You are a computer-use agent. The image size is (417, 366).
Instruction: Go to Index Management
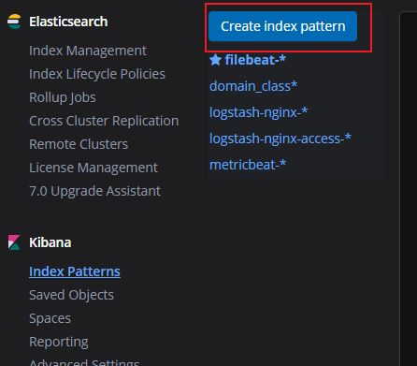point(88,51)
